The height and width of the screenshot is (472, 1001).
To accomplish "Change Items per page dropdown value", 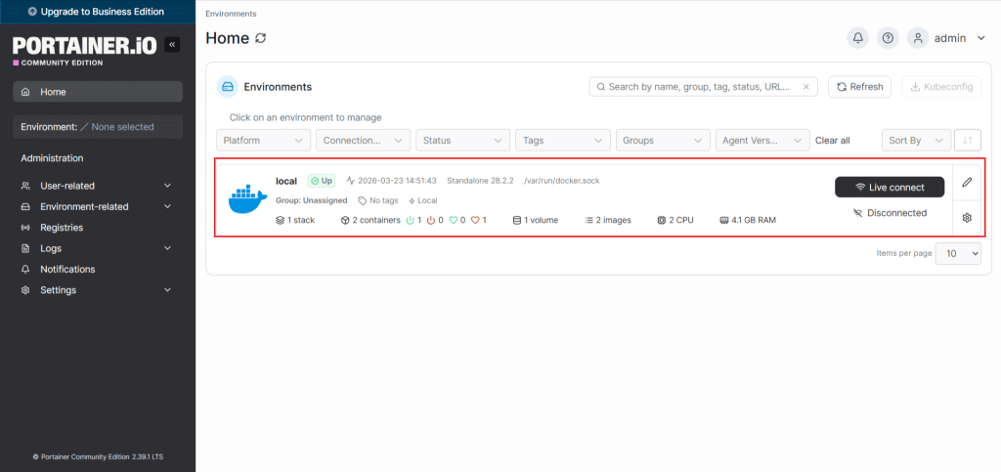I will 958,253.
